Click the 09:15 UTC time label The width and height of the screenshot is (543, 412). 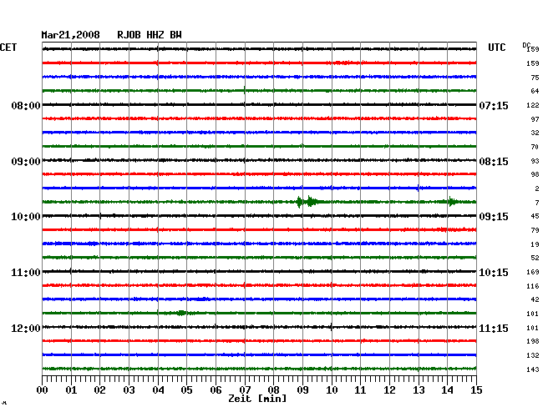point(494,217)
